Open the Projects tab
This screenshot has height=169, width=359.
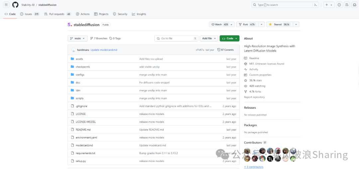coord(101,14)
